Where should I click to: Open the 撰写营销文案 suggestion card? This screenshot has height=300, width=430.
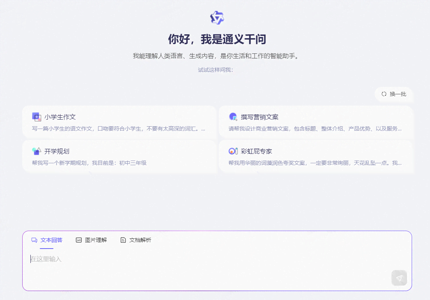316,122
